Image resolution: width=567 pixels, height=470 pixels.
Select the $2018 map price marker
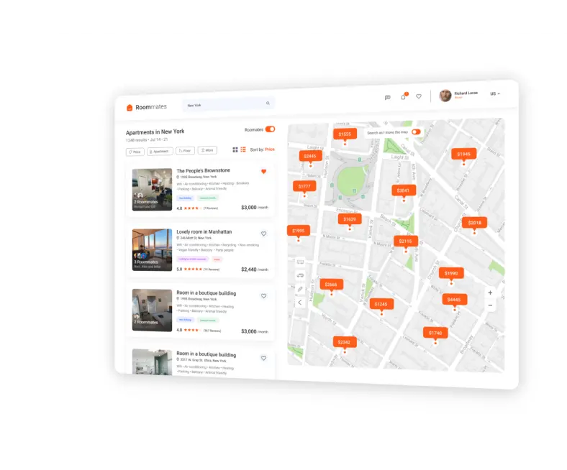click(474, 223)
